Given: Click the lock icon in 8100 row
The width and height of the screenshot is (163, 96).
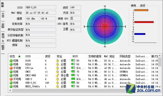Looking at the screenshot, I should coord(57,61).
